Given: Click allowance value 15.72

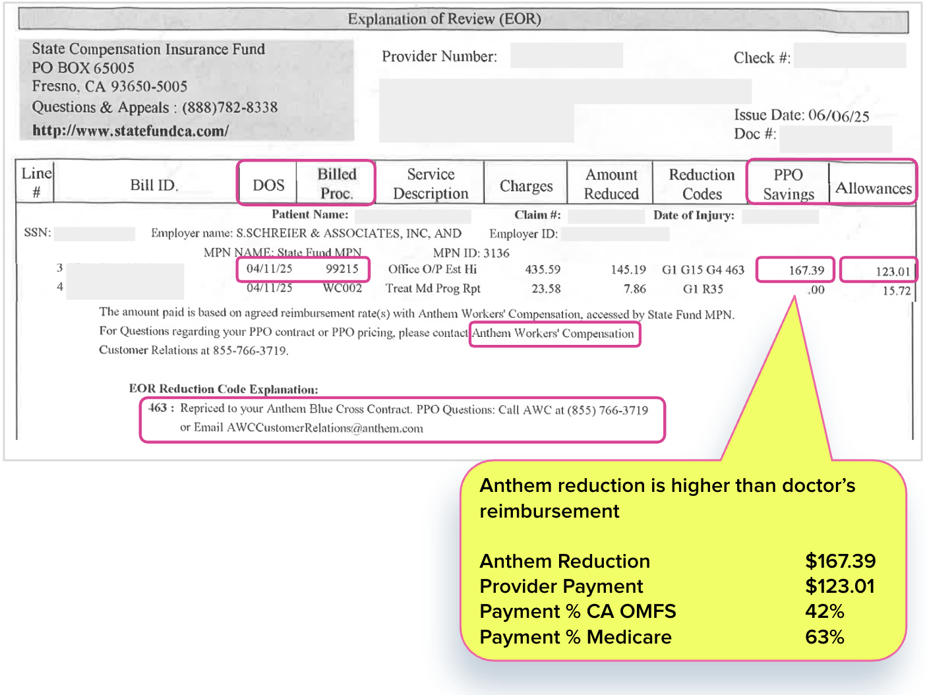Looking at the screenshot, I should [x=897, y=291].
